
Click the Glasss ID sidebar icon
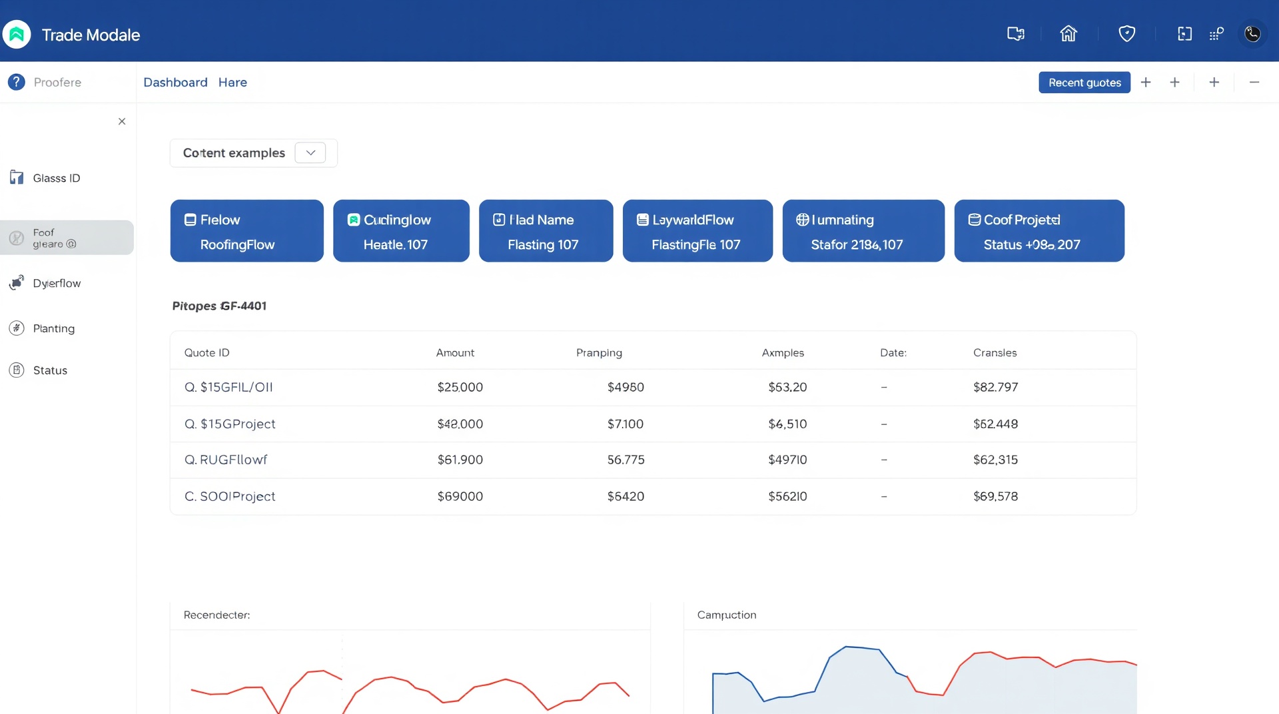click(17, 177)
